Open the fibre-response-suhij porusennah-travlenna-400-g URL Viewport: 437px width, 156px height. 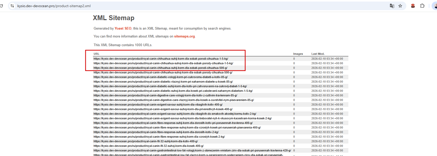pos(173,123)
